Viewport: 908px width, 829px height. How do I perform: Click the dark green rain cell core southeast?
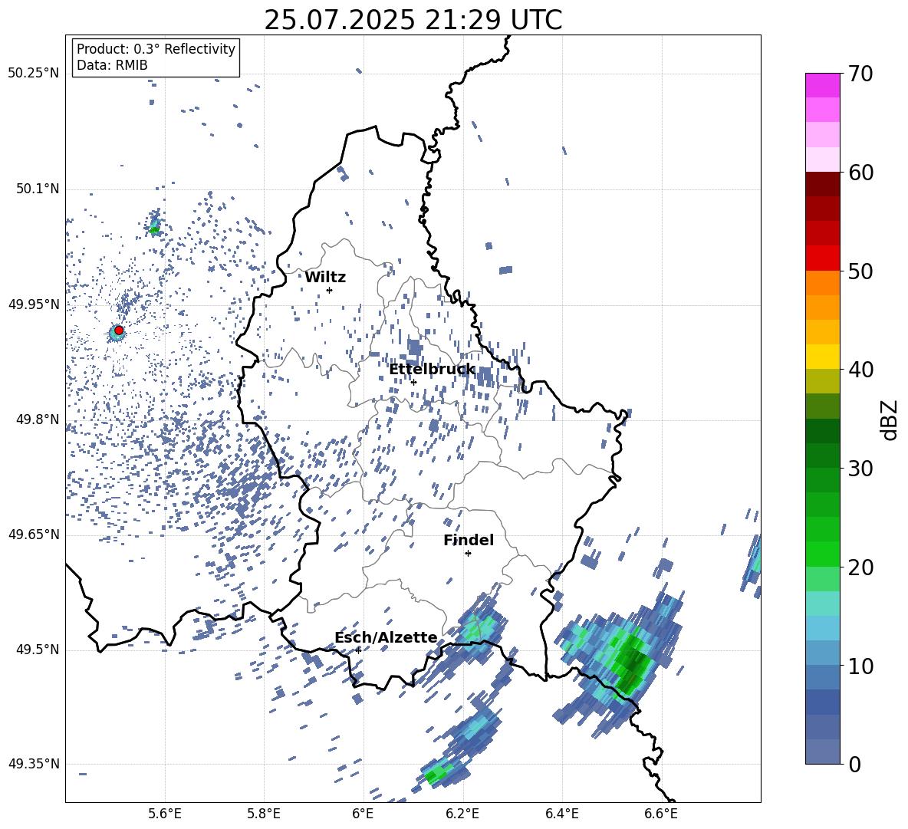click(631, 666)
